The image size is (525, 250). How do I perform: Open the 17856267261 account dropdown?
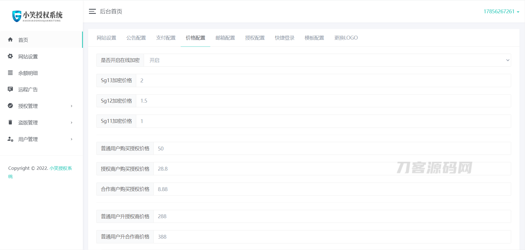[x=501, y=12]
